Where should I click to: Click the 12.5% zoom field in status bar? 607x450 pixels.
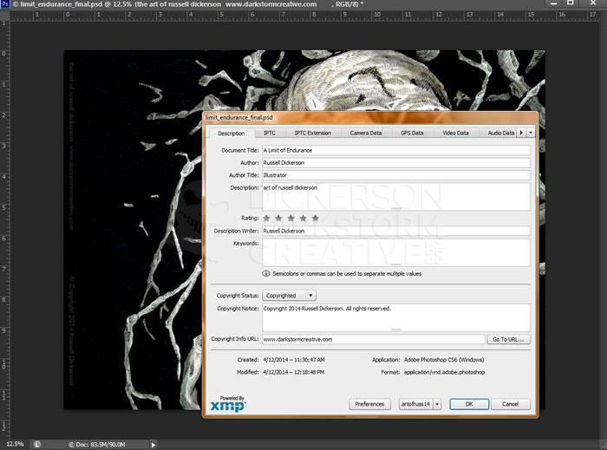click(x=15, y=444)
